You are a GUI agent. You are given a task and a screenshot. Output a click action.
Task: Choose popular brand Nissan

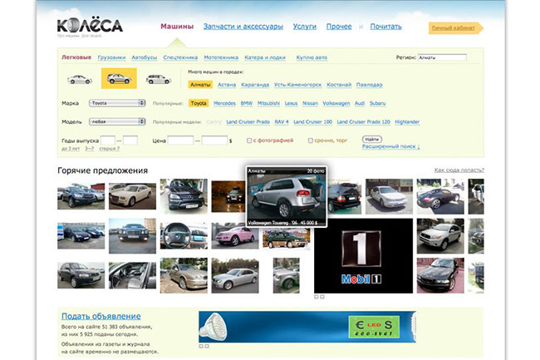310,103
